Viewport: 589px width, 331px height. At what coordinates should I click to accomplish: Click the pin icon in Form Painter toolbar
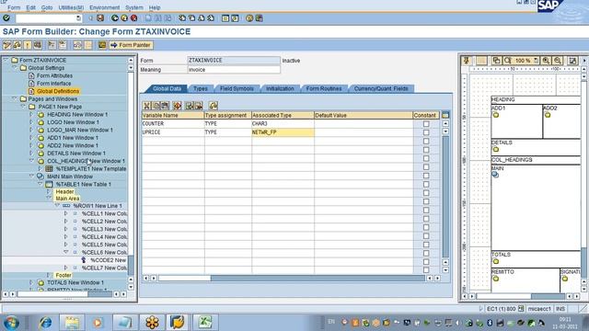[467, 61]
